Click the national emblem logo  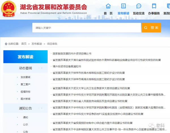[x=9, y=9]
